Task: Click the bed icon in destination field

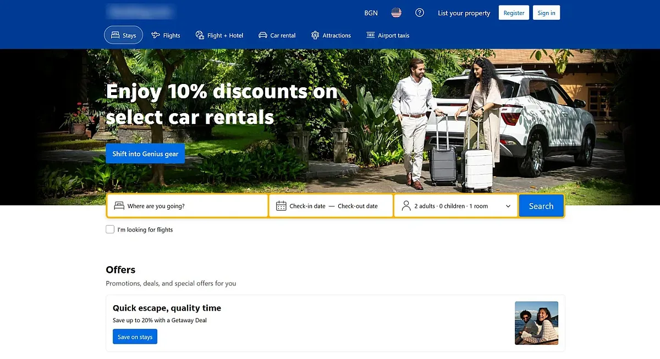Action: (119, 206)
